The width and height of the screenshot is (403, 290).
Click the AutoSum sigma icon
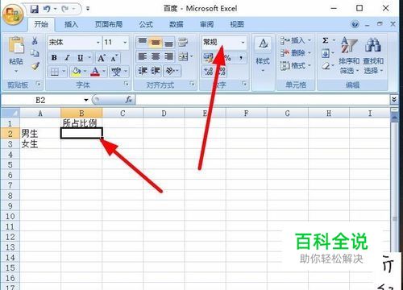tap(326, 40)
